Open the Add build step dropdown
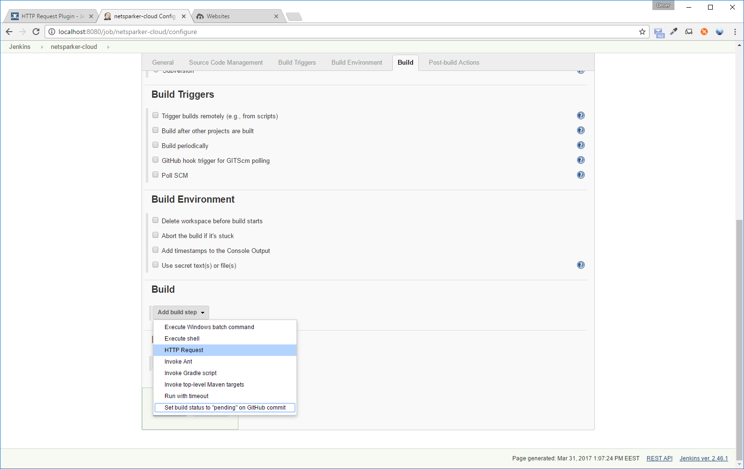Image resolution: width=744 pixels, height=469 pixels. click(x=180, y=312)
